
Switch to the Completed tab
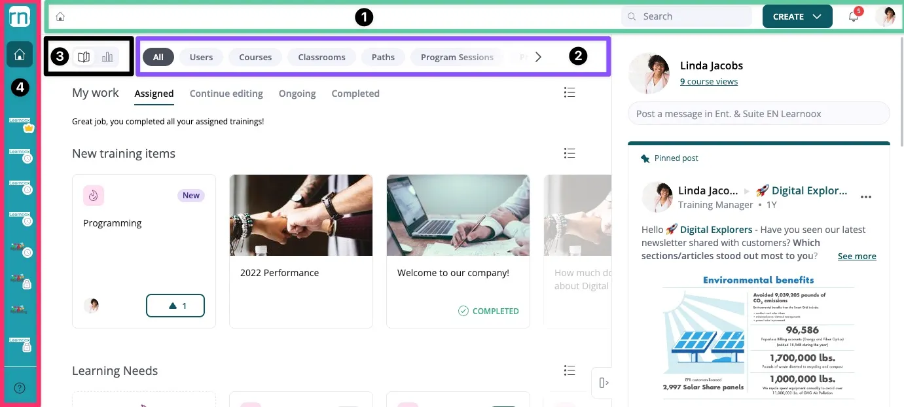pos(355,93)
